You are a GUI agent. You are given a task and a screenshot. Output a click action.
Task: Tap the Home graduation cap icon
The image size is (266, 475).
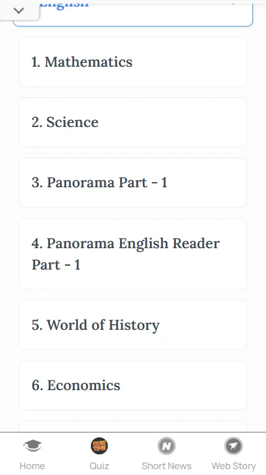pos(32,446)
